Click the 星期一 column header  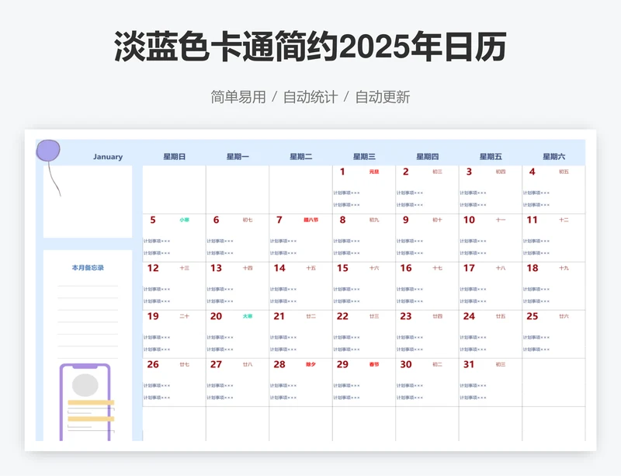pyautogui.click(x=238, y=157)
